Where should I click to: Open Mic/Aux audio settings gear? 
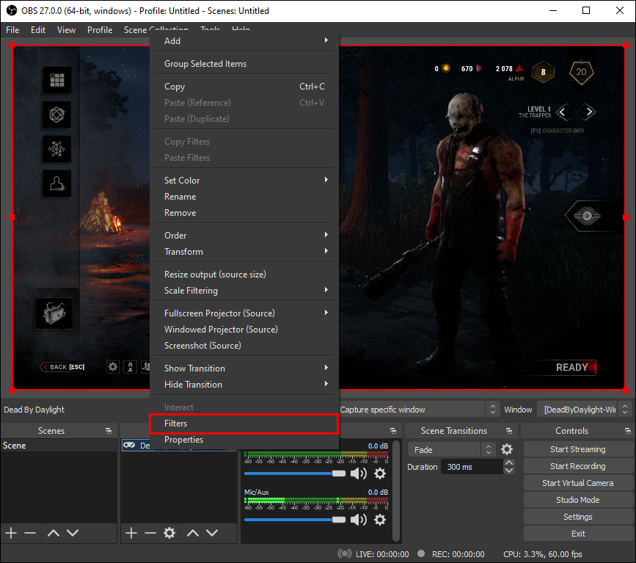(x=380, y=520)
